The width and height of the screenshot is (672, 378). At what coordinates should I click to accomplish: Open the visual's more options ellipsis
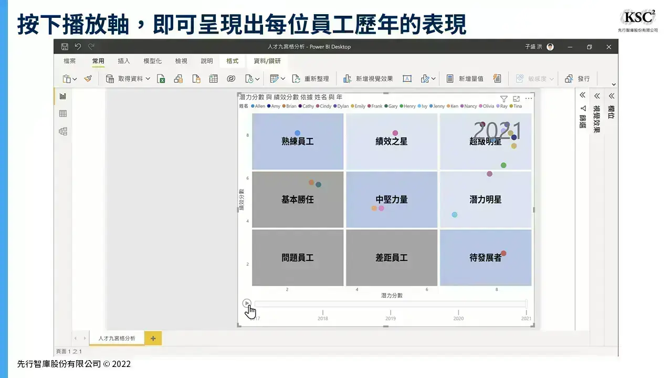(x=529, y=99)
